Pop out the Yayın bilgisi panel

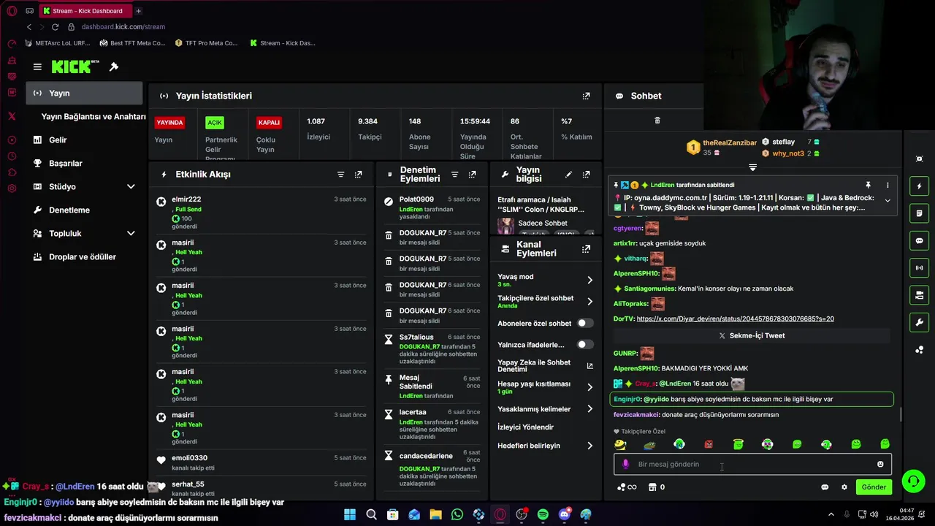click(586, 175)
